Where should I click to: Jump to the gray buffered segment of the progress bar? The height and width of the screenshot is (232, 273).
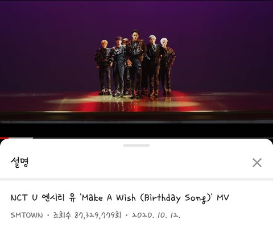click(x=21, y=138)
